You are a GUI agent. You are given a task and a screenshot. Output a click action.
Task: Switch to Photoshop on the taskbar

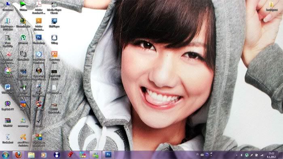[108, 155]
